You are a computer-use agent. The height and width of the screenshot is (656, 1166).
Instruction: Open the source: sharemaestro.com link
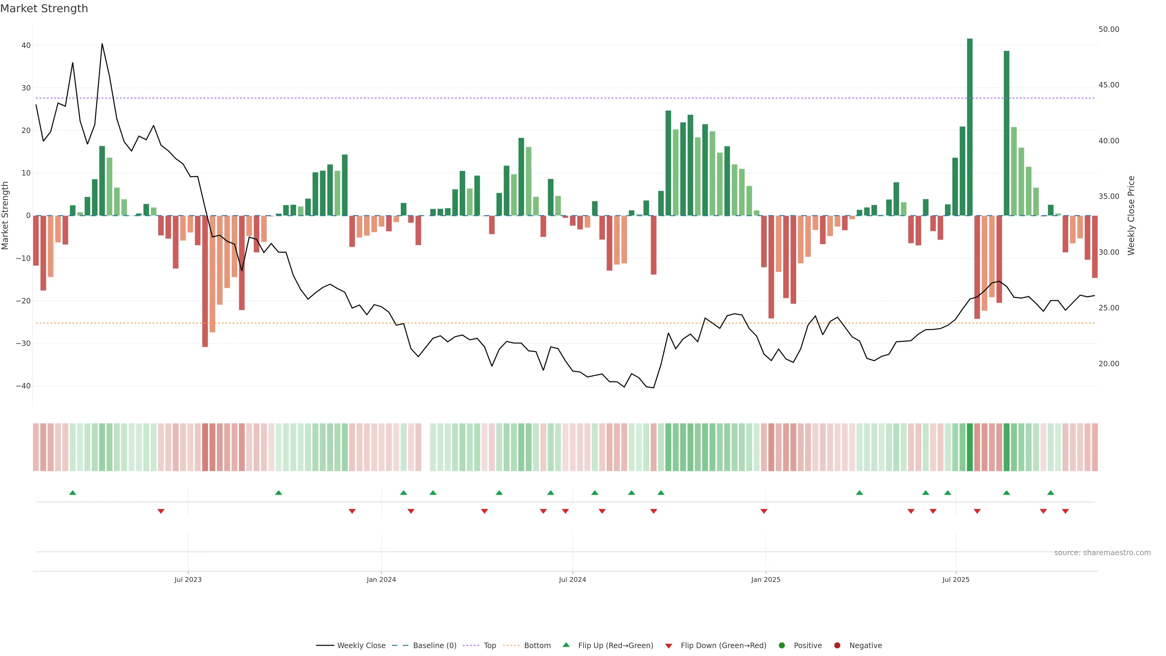click(x=1102, y=553)
